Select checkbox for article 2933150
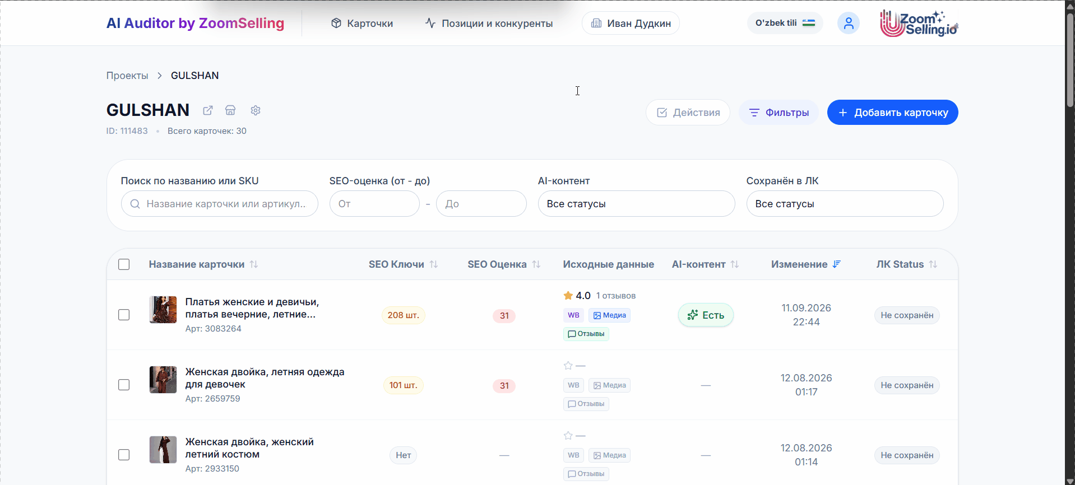This screenshot has height=485, width=1075. click(x=124, y=455)
